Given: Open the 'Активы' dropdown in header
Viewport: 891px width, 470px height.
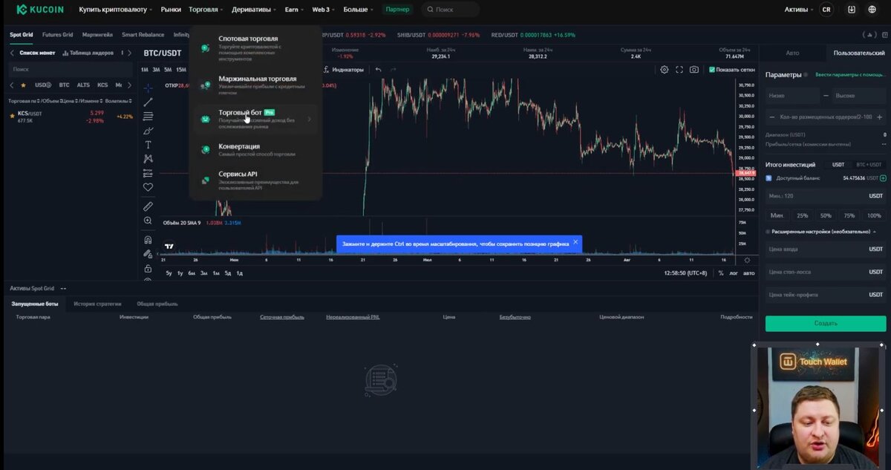Looking at the screenshot, I should [798, 10].
